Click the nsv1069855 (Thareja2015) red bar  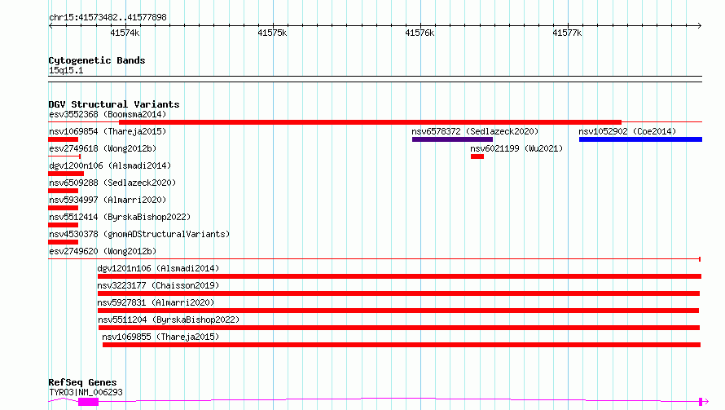tap(402, 345)
